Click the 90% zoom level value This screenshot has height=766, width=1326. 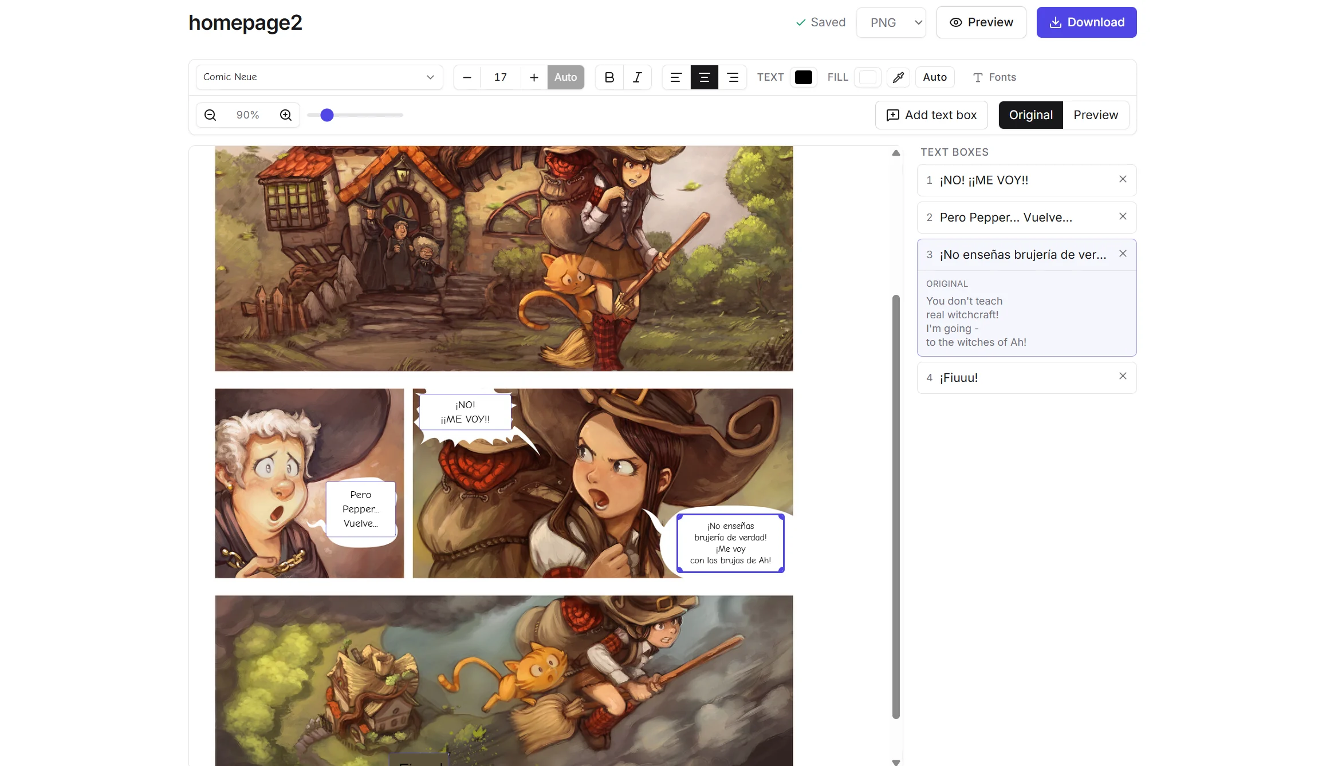click(247, 115)
